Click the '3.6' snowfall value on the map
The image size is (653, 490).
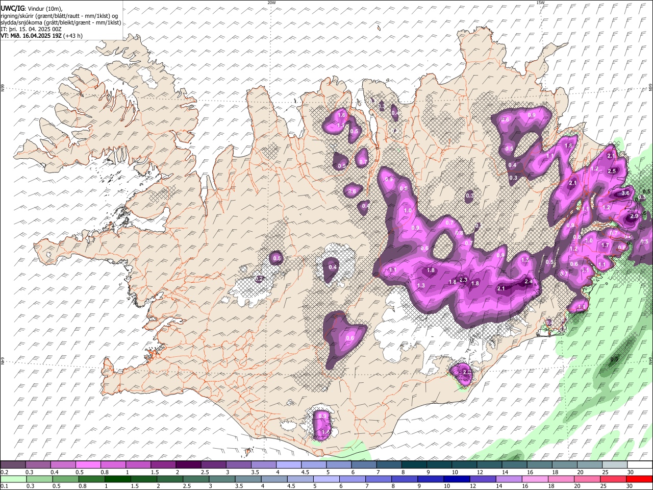625,193
